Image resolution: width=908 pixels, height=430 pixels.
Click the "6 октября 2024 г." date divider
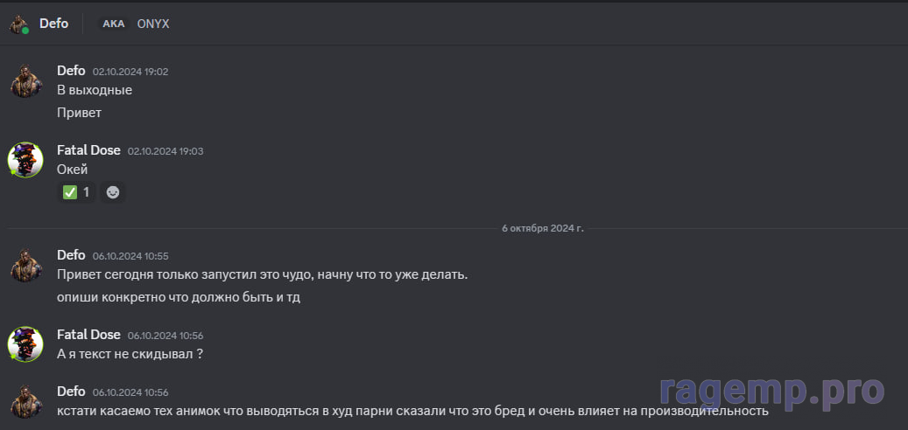[x=542, y=228]
